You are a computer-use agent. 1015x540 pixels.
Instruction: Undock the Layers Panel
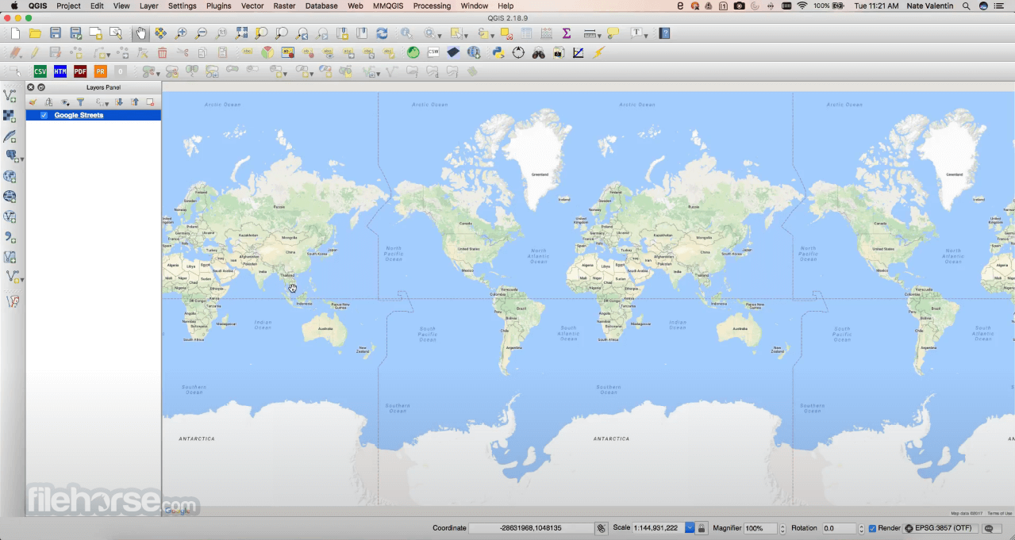click(41, 87)
